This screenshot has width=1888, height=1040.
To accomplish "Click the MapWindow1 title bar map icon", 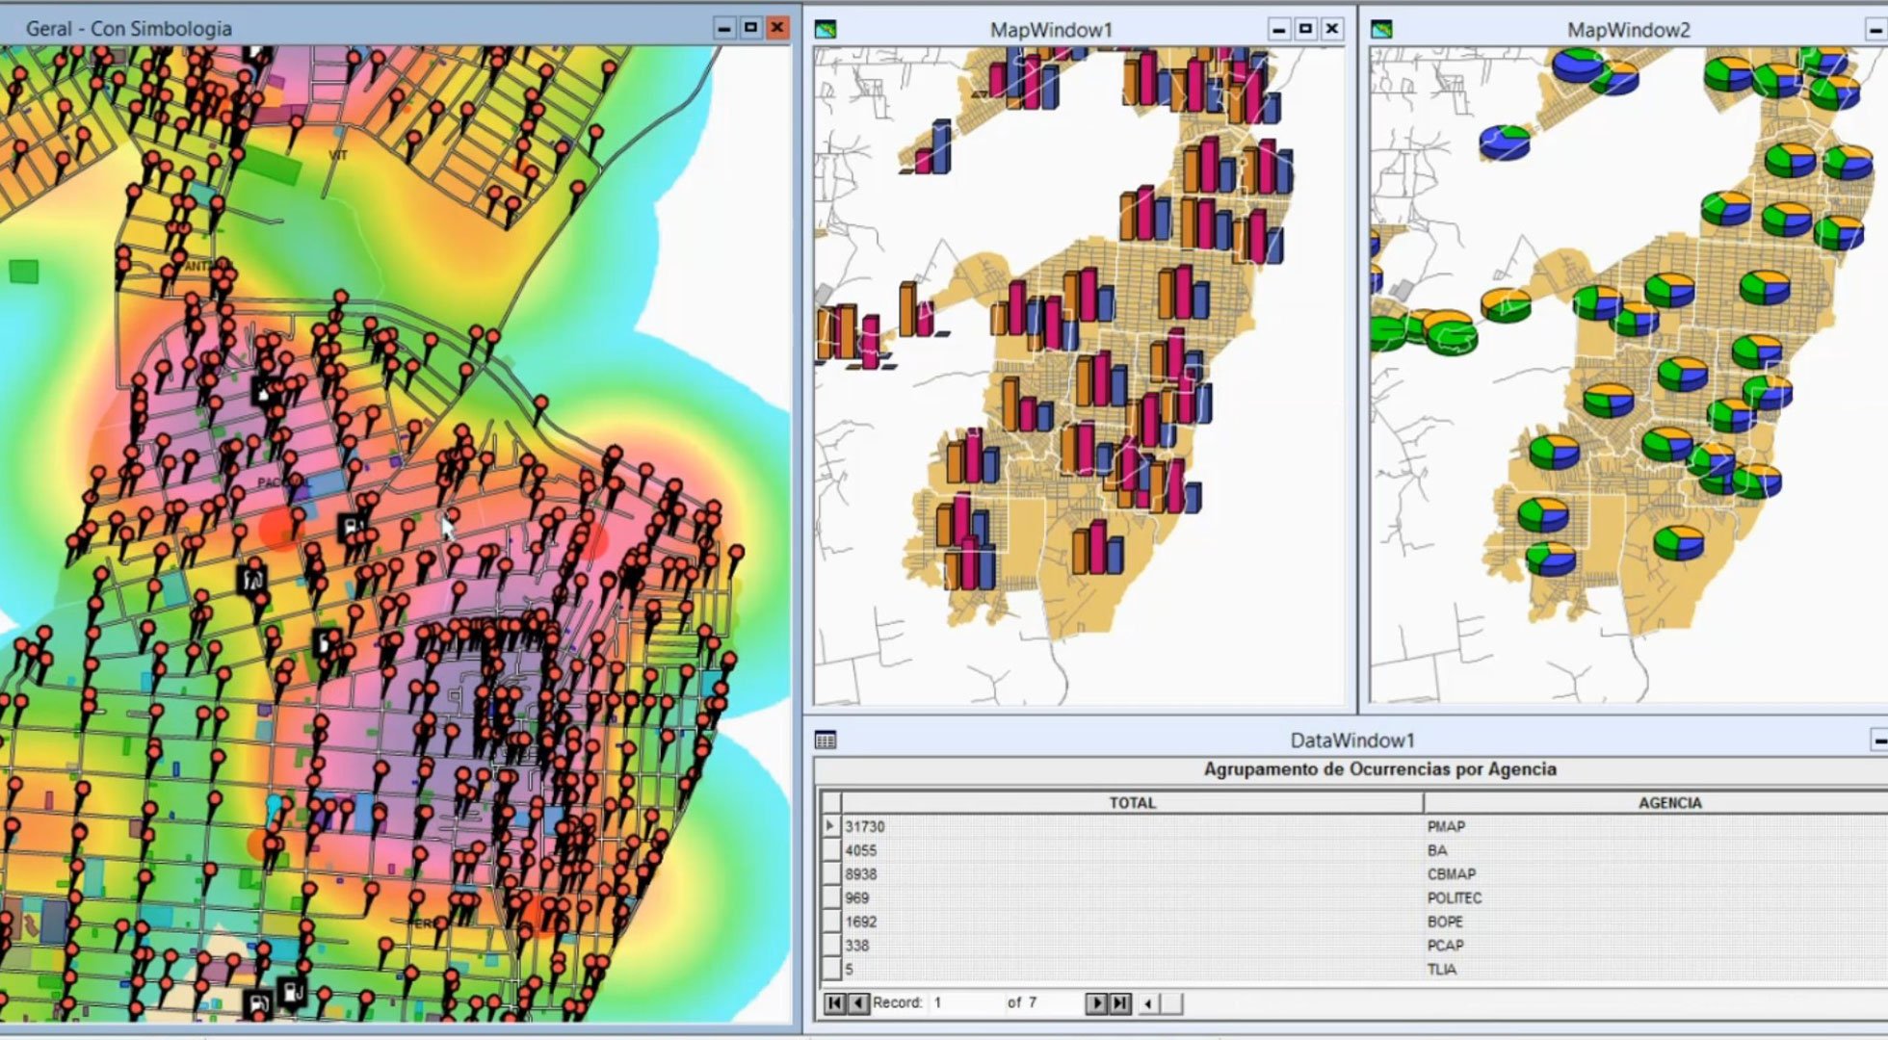I will point(826,30).
